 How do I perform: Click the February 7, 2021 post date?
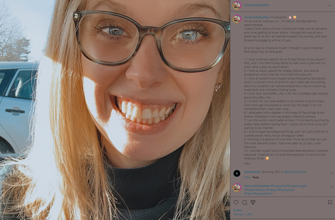pos(243,214)
